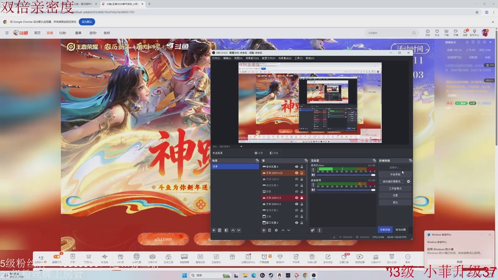Expand Douyu 游戏 dropdown in nav bar
Screen dimensions: 498x280
click(93, 33)
